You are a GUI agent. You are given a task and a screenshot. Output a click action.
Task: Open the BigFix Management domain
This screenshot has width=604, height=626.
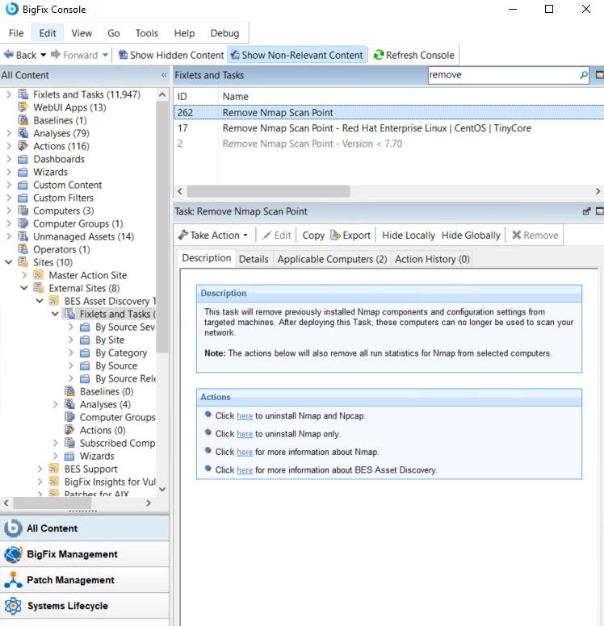(x=72, y=554)
